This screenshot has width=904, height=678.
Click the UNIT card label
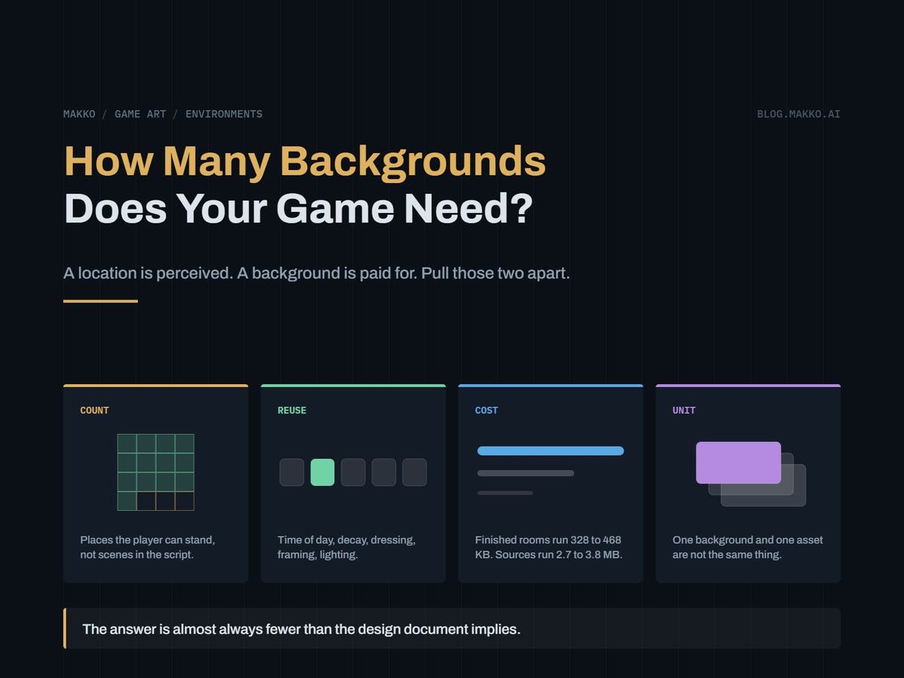pos(684,411)
